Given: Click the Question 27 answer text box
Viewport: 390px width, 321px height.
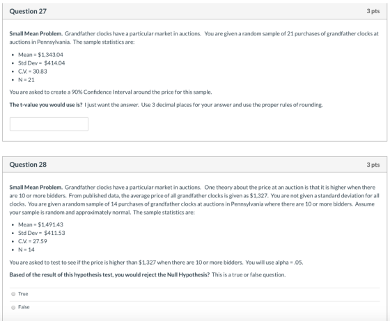Looking at the screenshot, I should click(x=49, y=124).
